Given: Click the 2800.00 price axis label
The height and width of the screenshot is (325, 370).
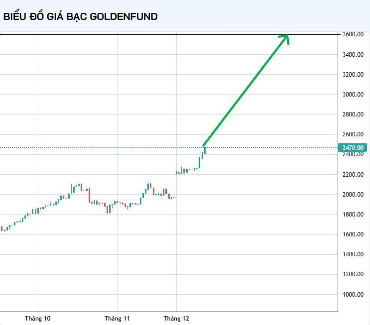Looking at the screenshot, I should click(x=353, y=114).
